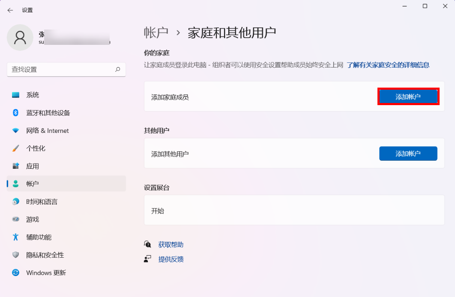The image size is (455, 297).
Task: Click the search magnifier in settings box
Action: click(117, 69)
